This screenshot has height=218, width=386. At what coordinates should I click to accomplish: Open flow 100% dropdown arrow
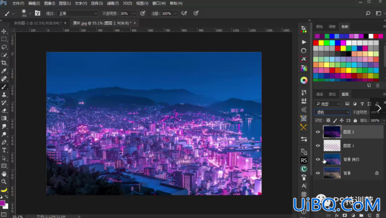click(176, 13)
